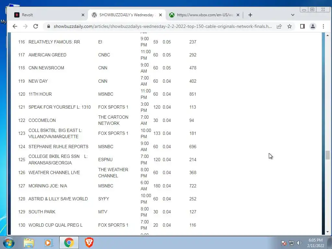Image resolution: width=332 pixels, height=249 pixels.
Task: Launch Windows Media Player from taskbar
Action: [49, 243]
